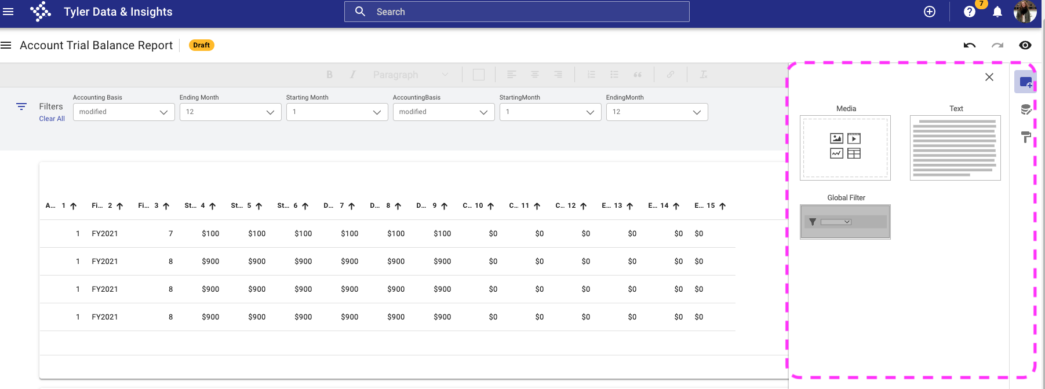Undo the last change

click(970, 45)
